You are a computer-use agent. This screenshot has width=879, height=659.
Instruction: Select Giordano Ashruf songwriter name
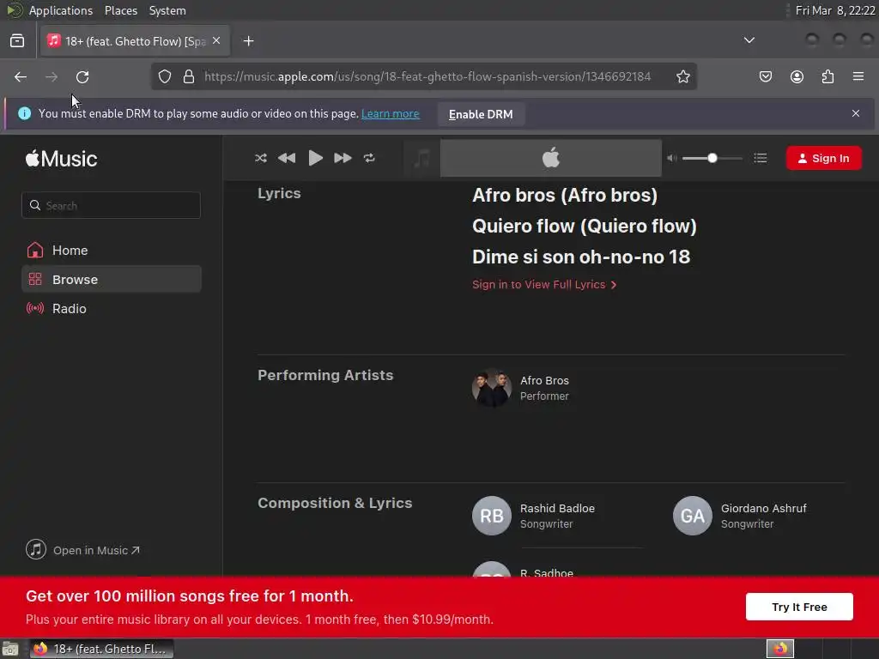coord(763,508)
